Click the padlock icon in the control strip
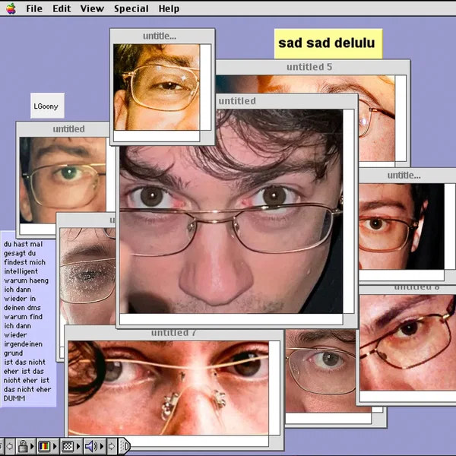The image size is (456, 456). [x=23, y=446]
